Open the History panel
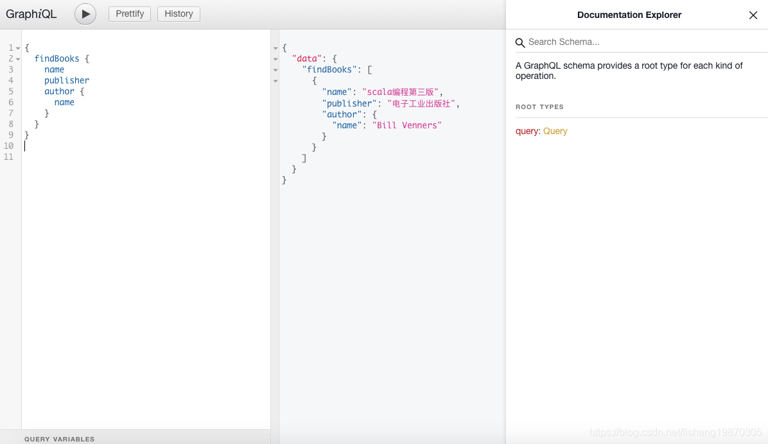Viewport: 768px width, 444px height. pyautogui.click(x=179, y=13)
